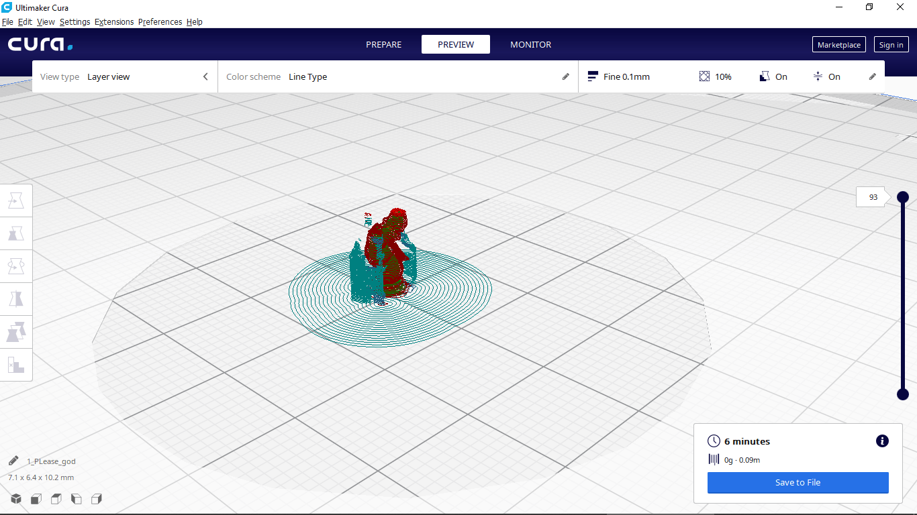
Task: Click the print time info icon
Action: (882, 441)
